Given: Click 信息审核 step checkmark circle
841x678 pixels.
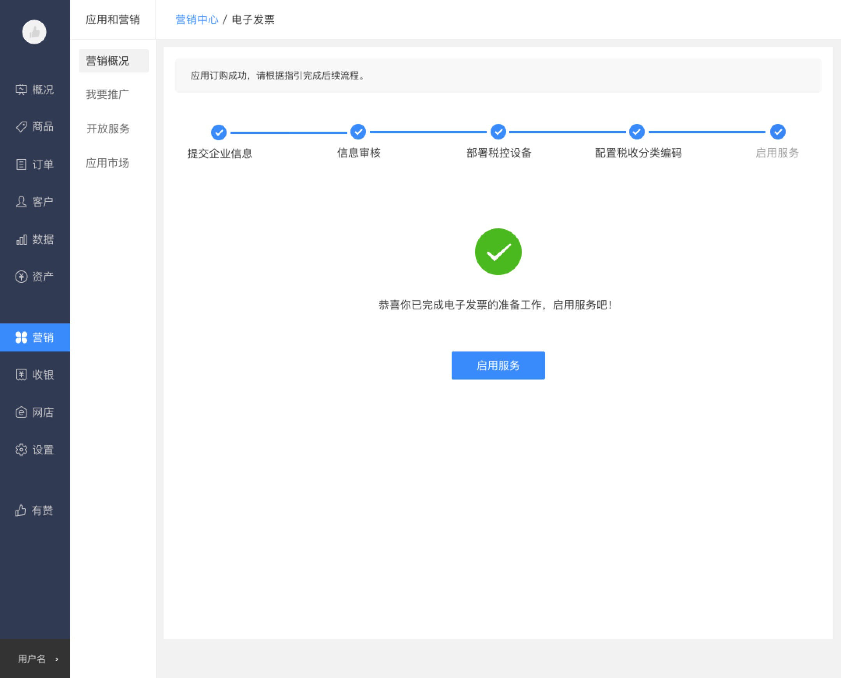Looking at the screenshot, I should click(358, 132).
